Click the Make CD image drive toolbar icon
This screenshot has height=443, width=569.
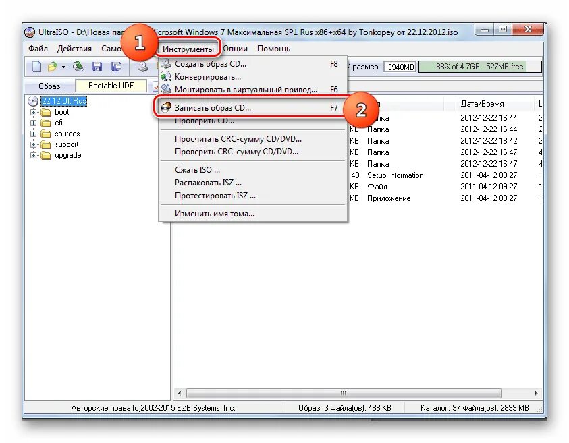[142, 67]
